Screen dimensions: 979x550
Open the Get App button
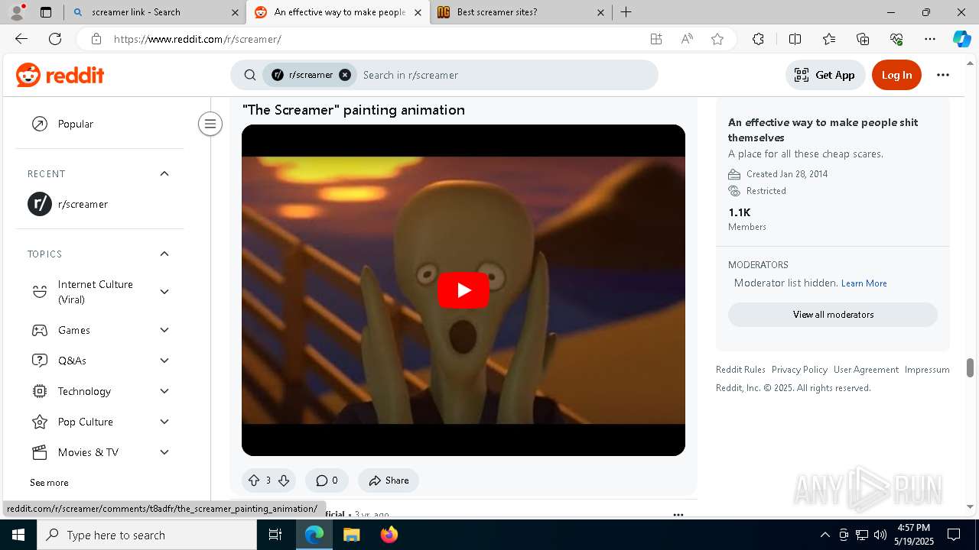click(825, 75)
